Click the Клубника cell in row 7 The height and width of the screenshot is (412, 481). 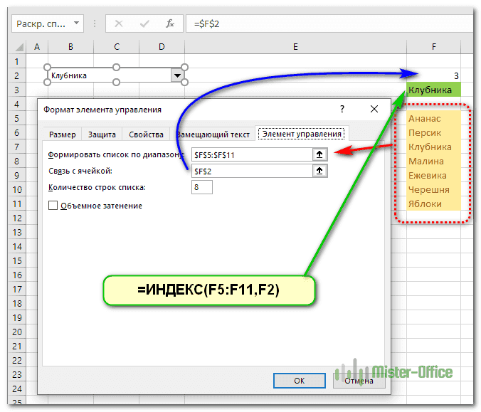(434, 147)
